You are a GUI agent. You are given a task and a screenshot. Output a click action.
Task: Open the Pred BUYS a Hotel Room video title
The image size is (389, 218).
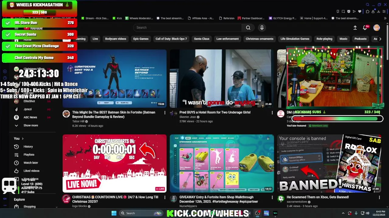215,112
